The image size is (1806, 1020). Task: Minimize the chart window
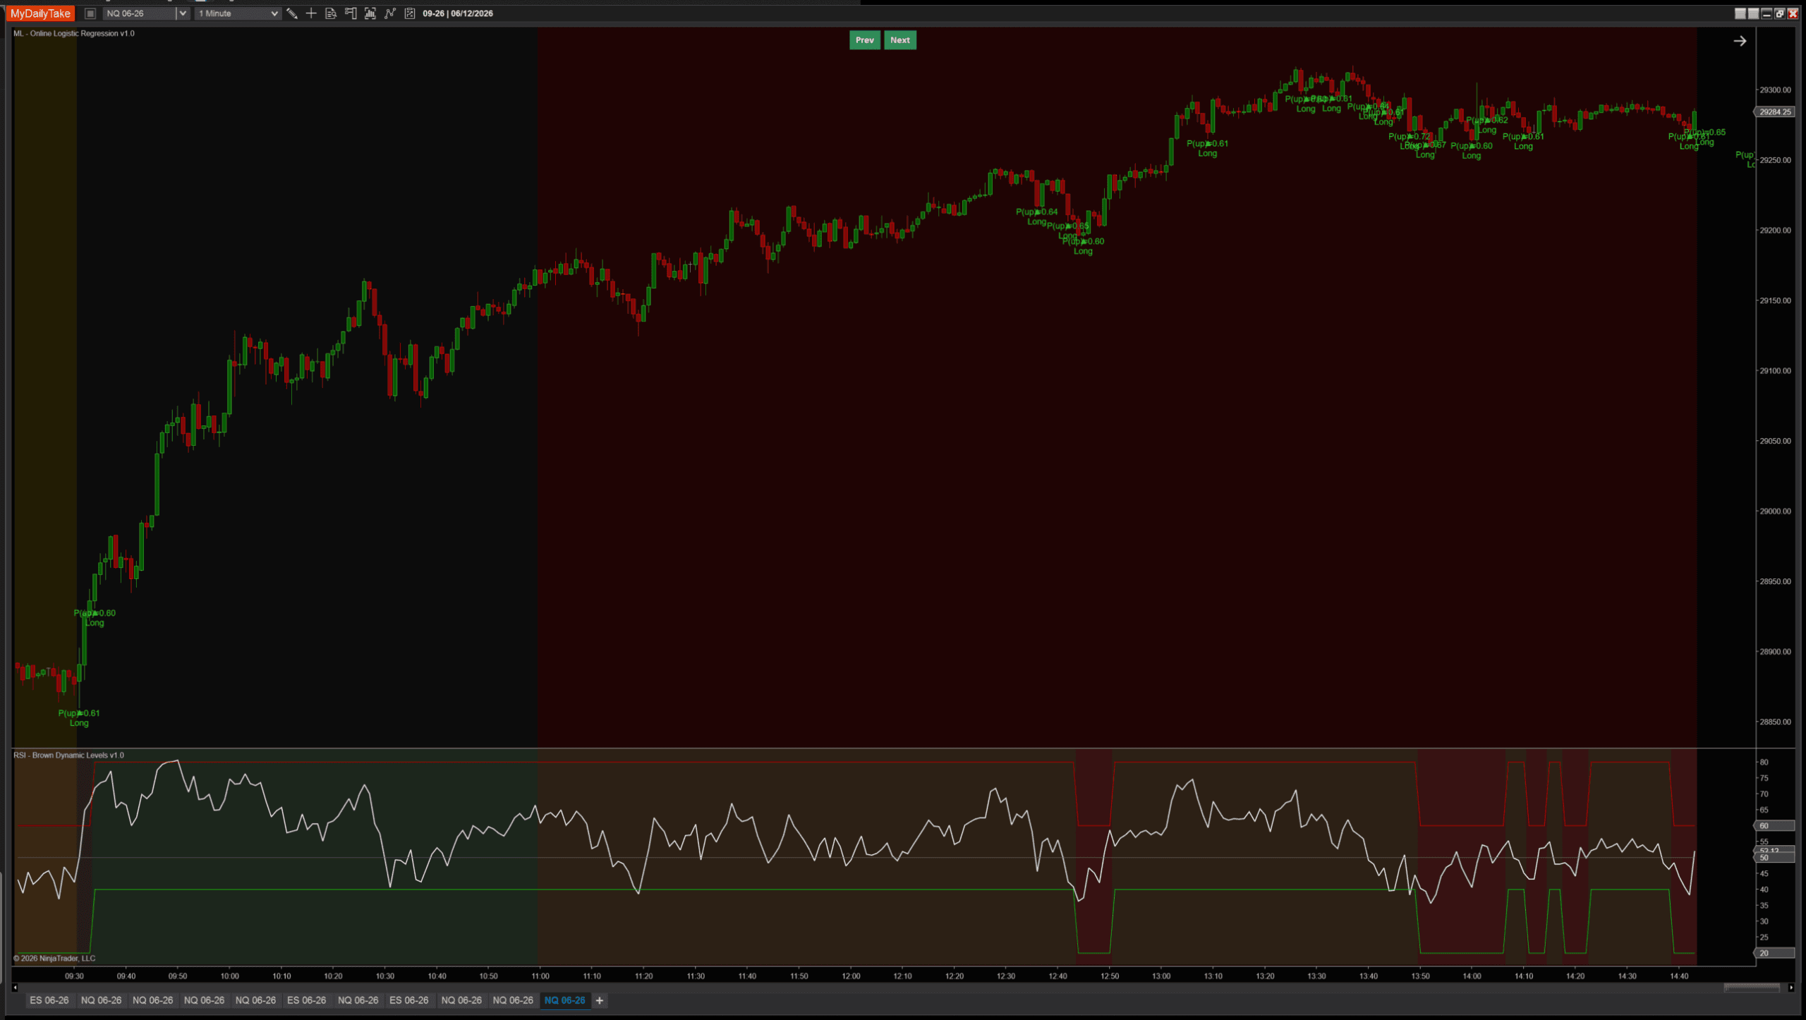coord(1766,13)
